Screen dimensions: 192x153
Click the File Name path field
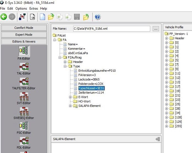tap(111, 29)
